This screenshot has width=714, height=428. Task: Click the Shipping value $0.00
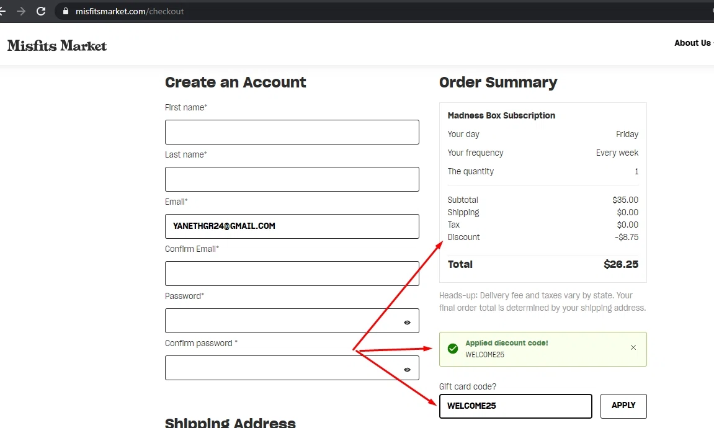click(628, 212)
